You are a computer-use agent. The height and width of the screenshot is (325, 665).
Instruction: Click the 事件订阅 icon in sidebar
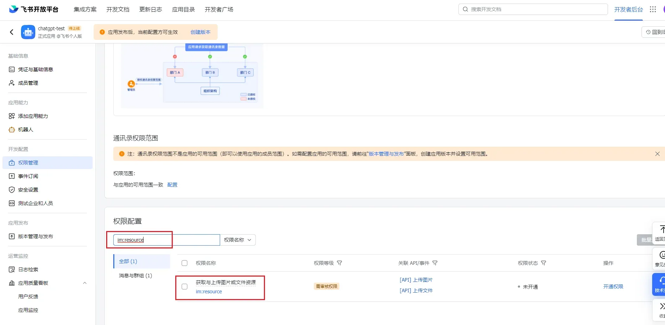point(12,176)
